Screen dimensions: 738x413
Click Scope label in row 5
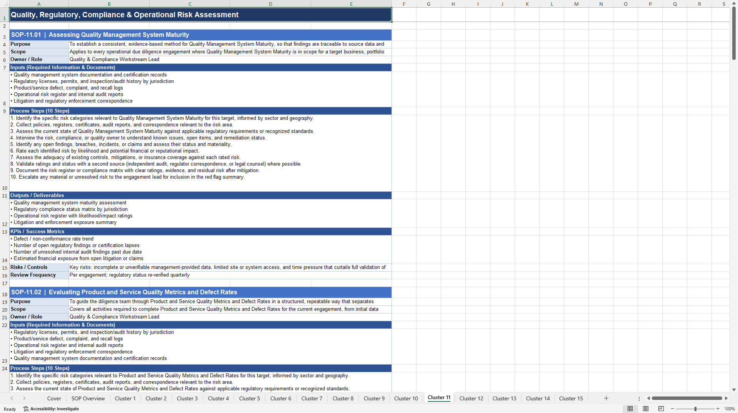coord(39,52)
